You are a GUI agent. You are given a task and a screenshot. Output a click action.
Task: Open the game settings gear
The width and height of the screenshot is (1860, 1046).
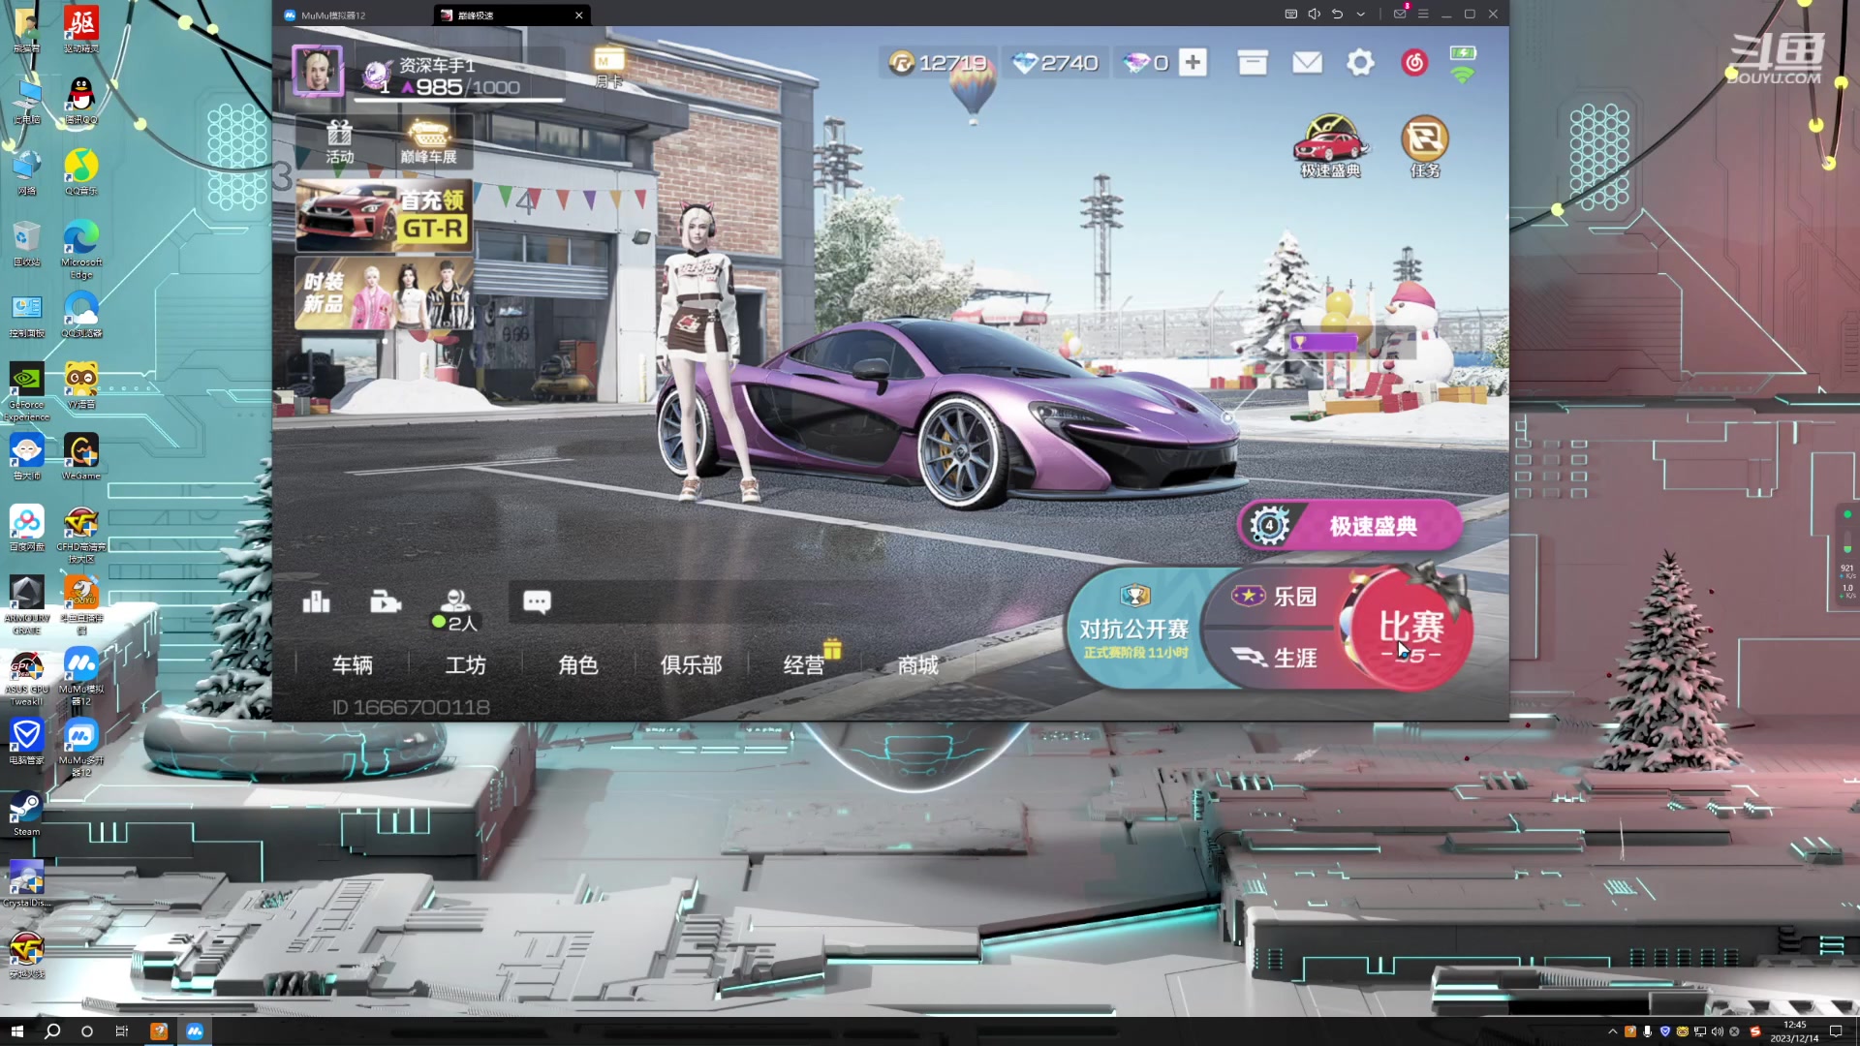pos(1361,63)
